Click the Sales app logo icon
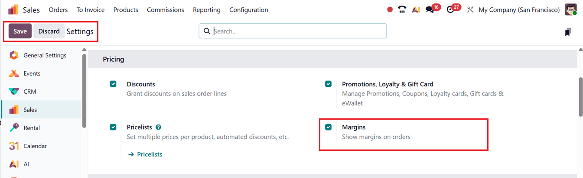The image size is (583, 178). point(13,10)
